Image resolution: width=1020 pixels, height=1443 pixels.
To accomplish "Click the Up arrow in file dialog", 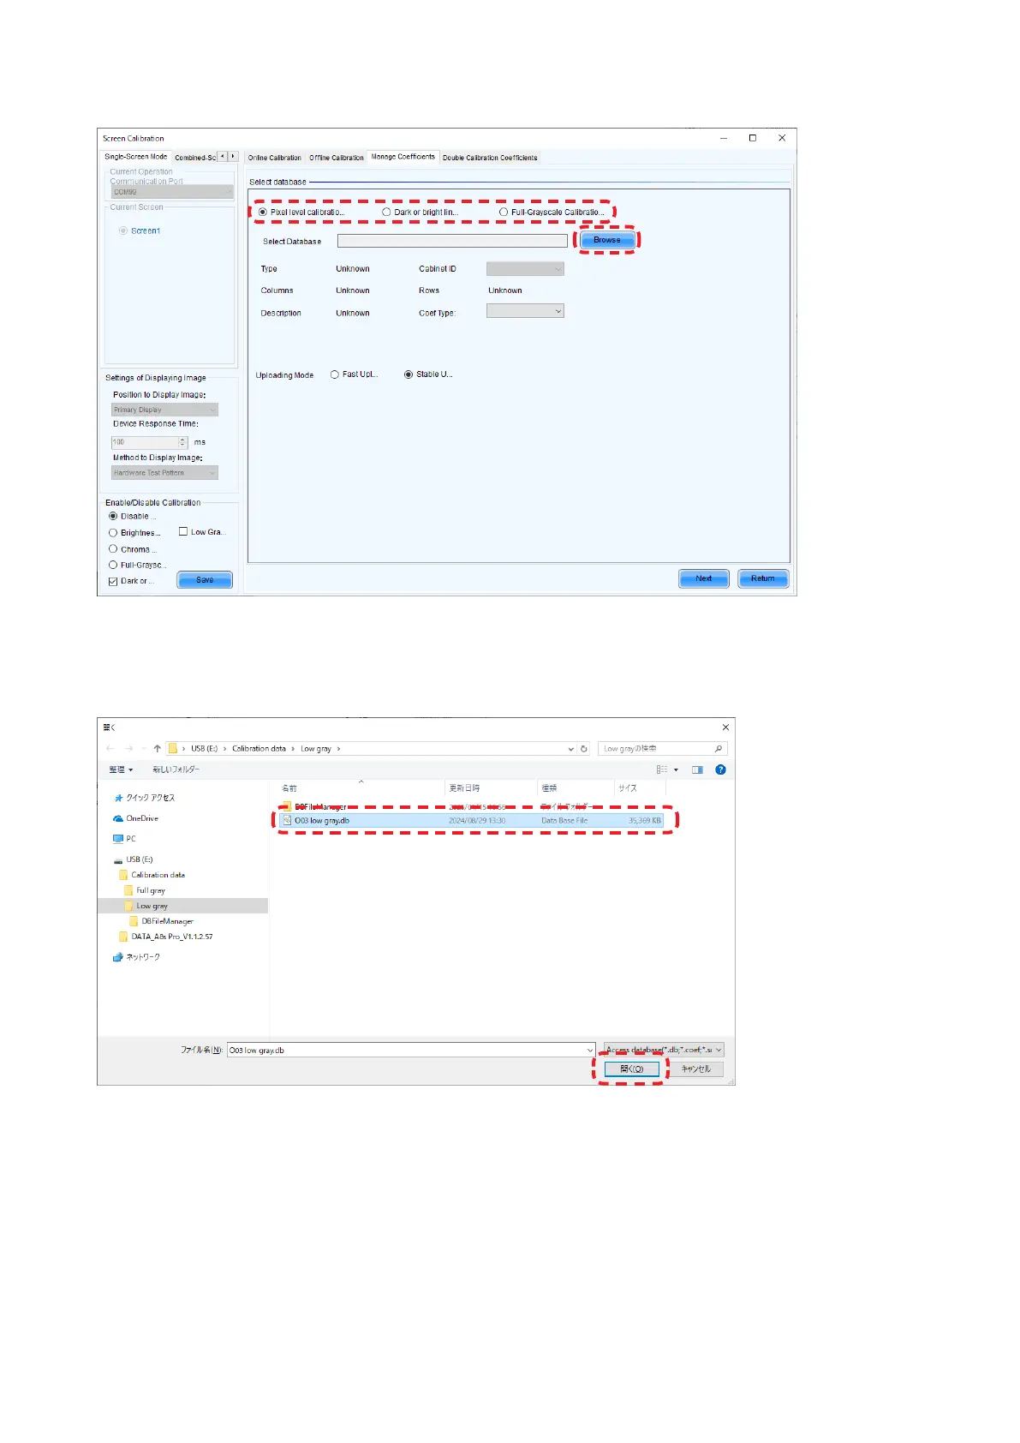I will coord(157,749).
